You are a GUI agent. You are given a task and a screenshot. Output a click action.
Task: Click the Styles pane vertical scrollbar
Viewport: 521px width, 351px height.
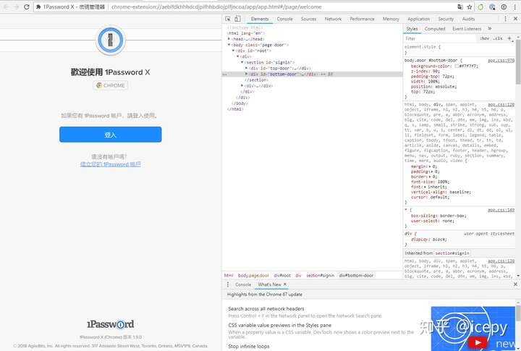click(x=518, y=62)
